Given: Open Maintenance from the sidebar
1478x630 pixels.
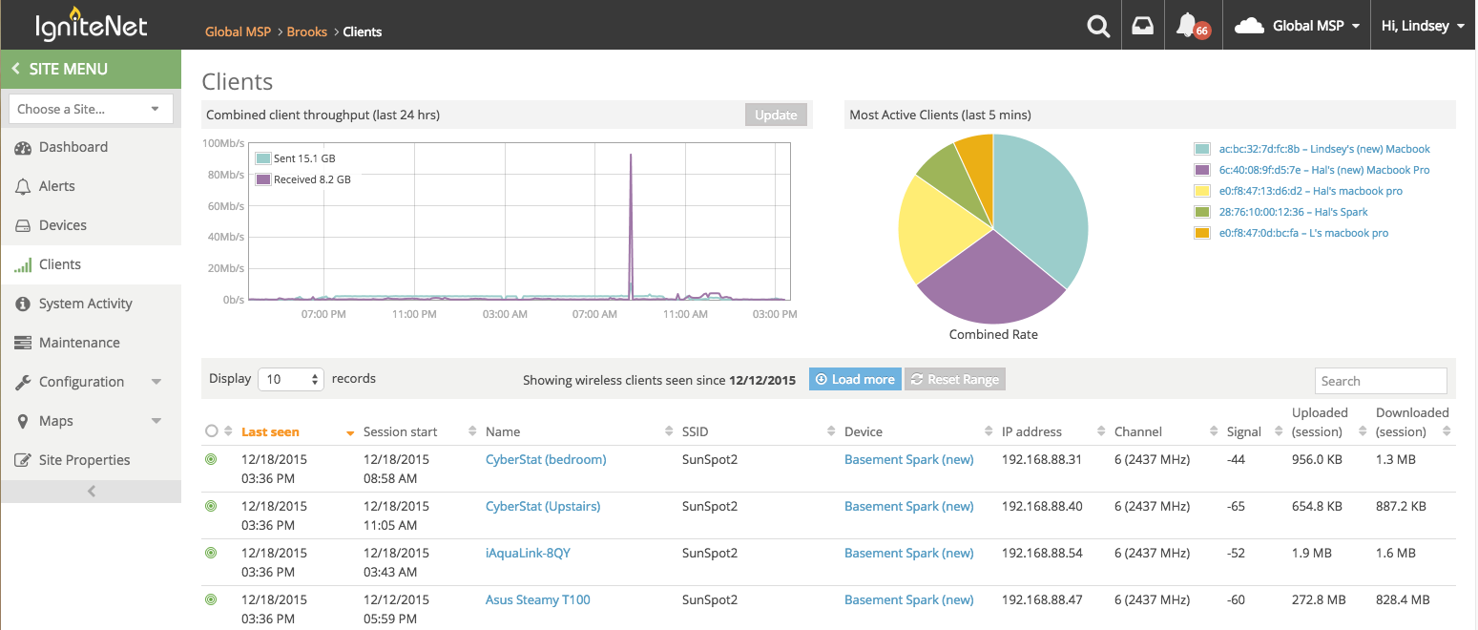Looking at the screenshot, I should point(79,342).
